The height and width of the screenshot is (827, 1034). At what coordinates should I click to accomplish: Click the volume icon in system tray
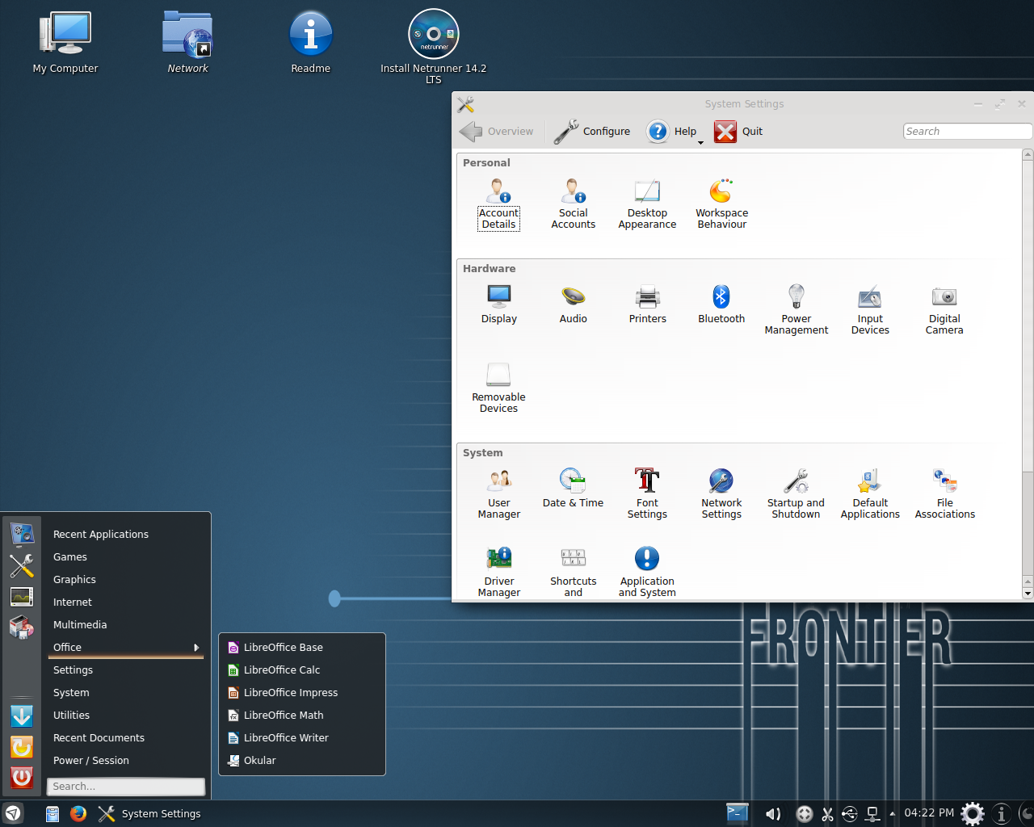click(773, 814)
